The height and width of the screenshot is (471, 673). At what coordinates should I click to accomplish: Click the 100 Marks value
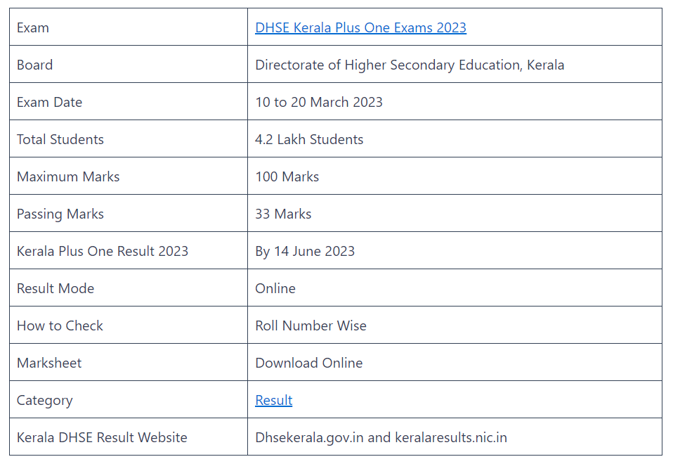click(287, 176)
